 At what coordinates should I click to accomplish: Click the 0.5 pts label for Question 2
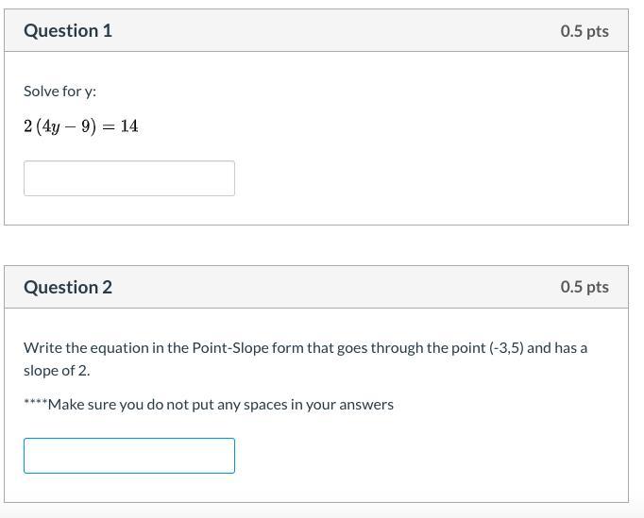point(584,287)
